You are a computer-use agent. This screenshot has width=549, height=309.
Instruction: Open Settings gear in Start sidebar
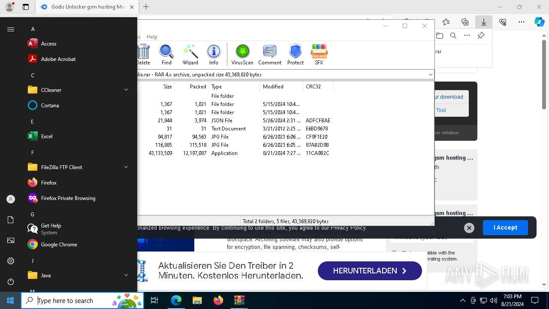pos(11,261)
